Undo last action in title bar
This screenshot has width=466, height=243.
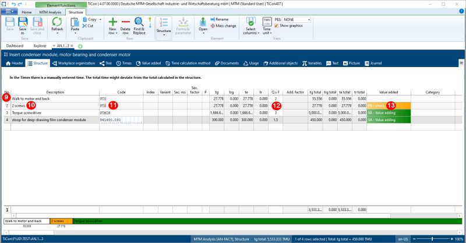[x=13, y=4]
